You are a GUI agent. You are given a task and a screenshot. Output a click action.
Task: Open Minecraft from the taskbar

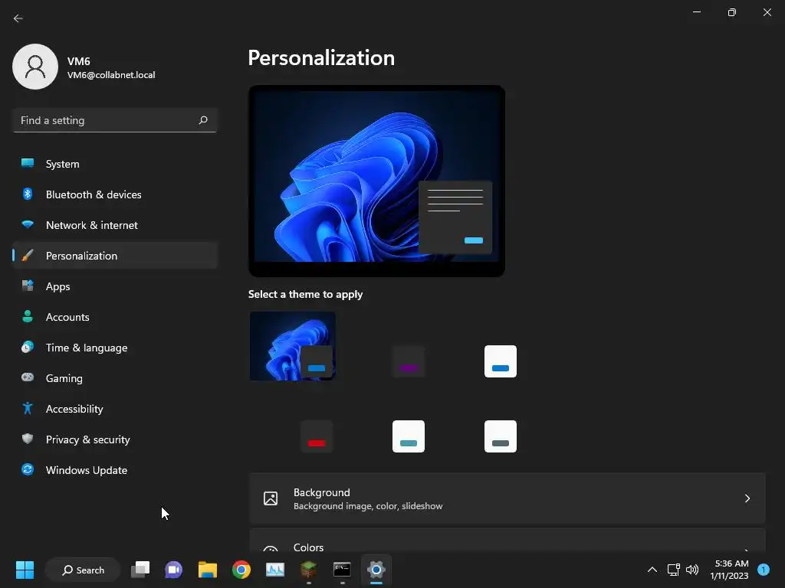[308, 570]
